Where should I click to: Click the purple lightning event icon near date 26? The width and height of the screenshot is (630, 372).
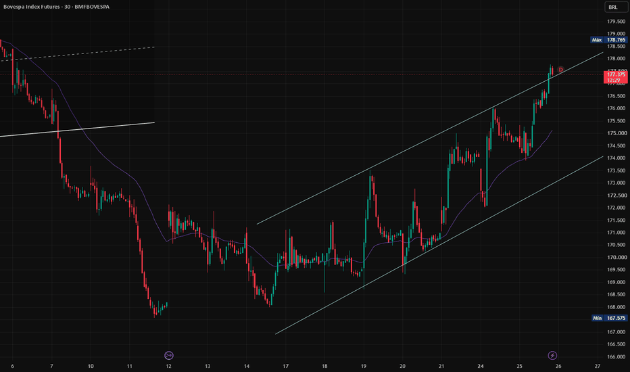click(552, 355)
